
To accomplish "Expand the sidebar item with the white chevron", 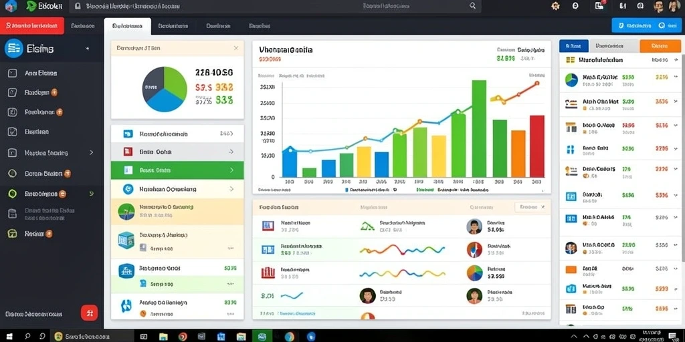I will pos(91,153).
